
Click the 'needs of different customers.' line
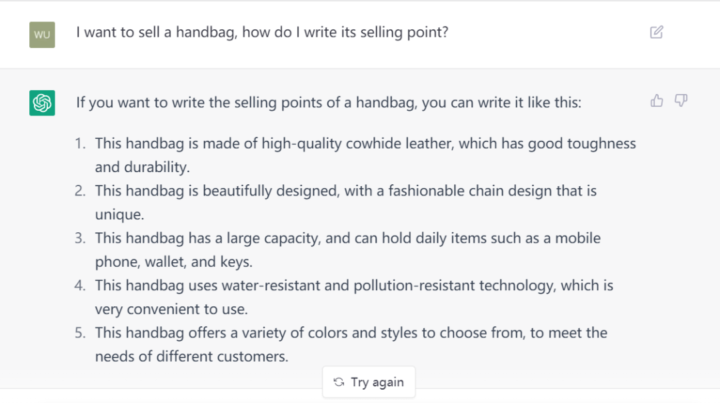point(191,356)
